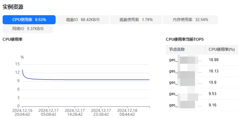
Task: Click the CPU使用率当前TOP5 table title
Action: pos(185,39)
